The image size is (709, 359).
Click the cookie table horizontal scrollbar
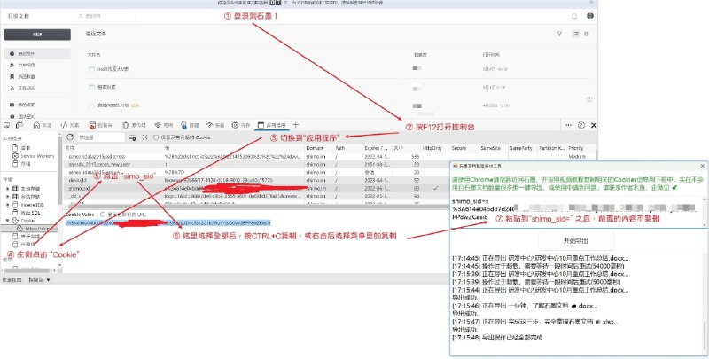(255, 207)
